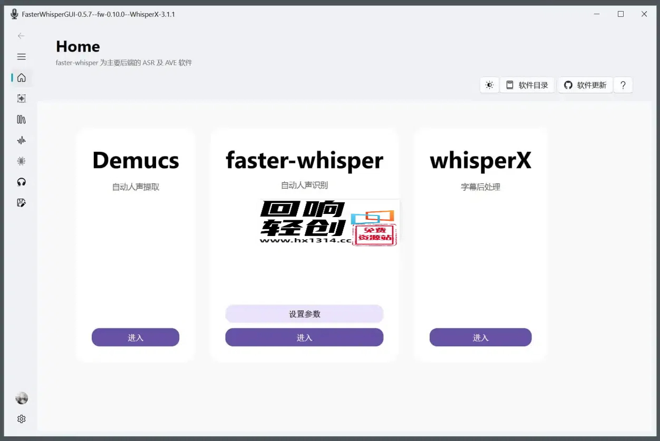Minimize the FasterWhisperGUI window
Screen dimensions: 660x441
[x=597, y=14]
